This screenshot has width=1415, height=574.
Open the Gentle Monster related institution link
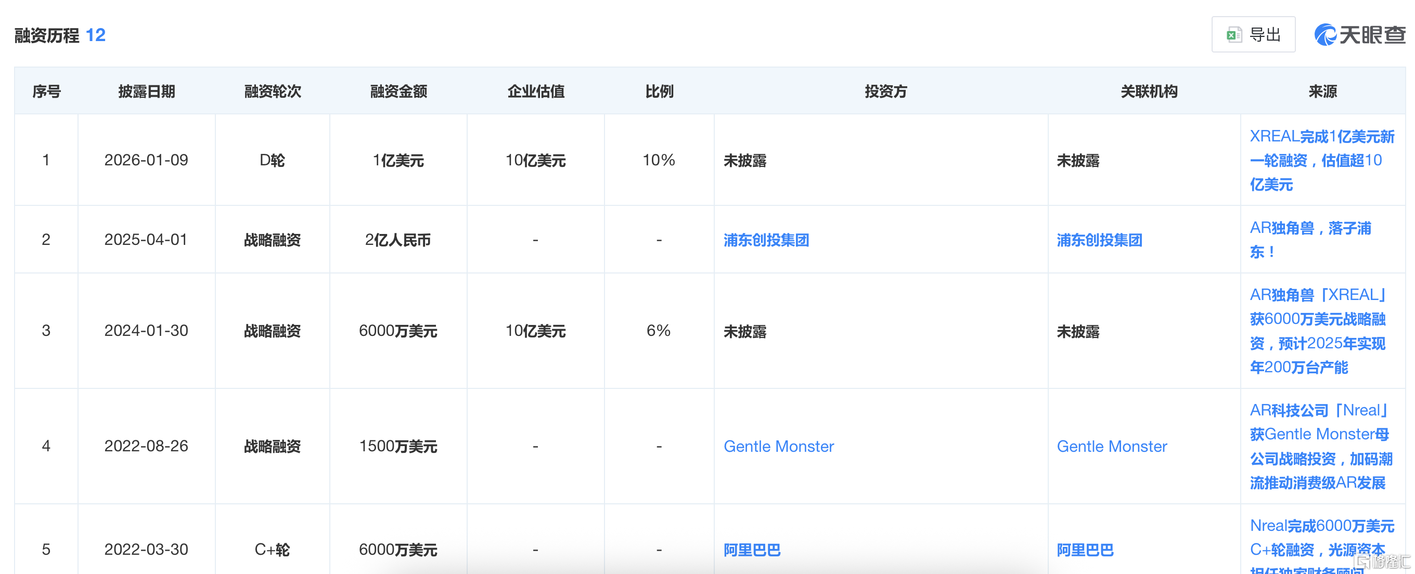tap(1112, 446)
